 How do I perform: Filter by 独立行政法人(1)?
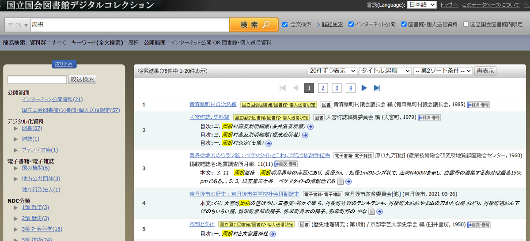(41, 190)
